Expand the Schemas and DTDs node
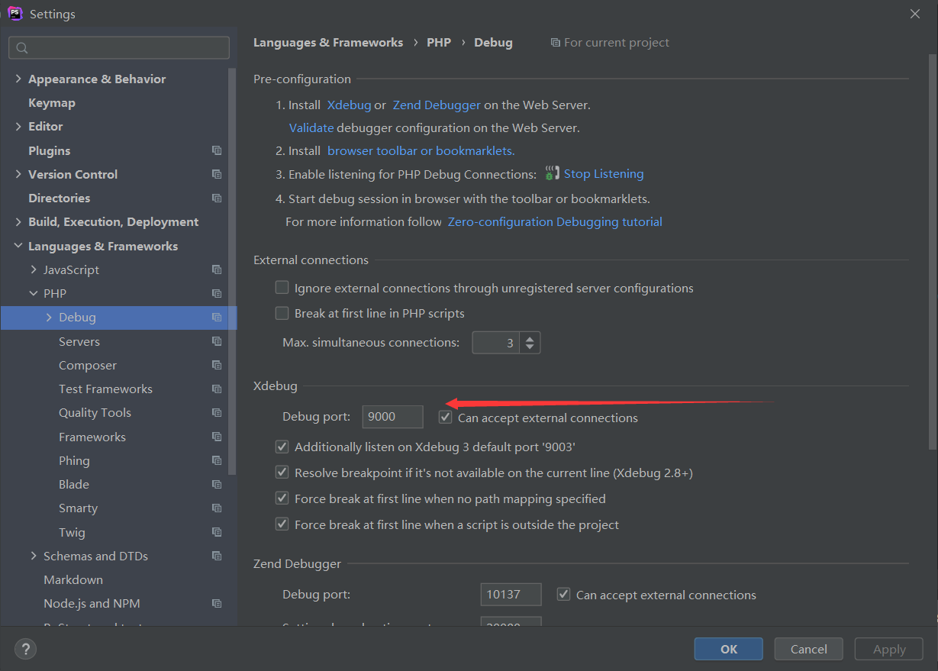938x671 pixels. tap(34, 556)
